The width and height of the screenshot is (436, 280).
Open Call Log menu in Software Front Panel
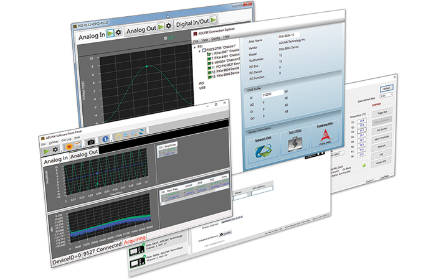[x=66, y=140]
